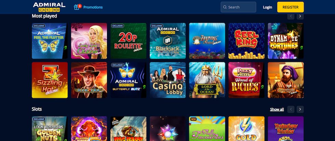Advance Slots carousel with right arrow
The width and height of the screenshot is (335, 141).
tap(300, 109)
